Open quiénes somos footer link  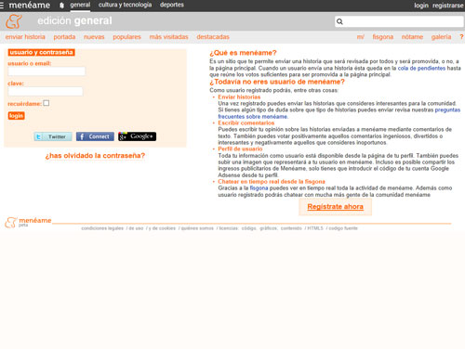(x=197, y=228)
